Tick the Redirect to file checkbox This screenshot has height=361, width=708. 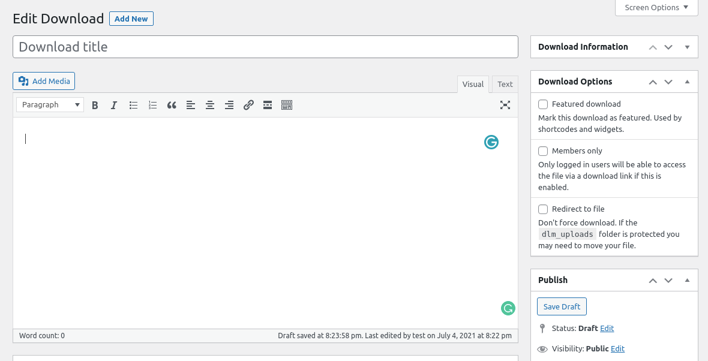(543, 209)
